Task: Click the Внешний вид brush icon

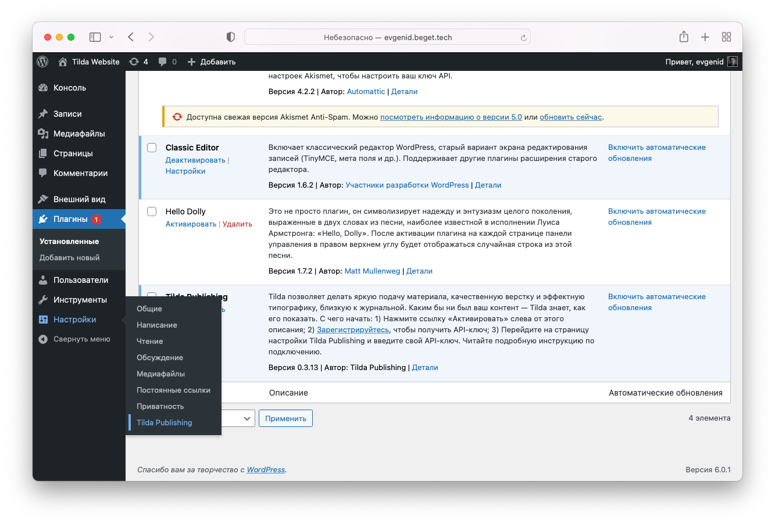Action: tap(43, 199)
